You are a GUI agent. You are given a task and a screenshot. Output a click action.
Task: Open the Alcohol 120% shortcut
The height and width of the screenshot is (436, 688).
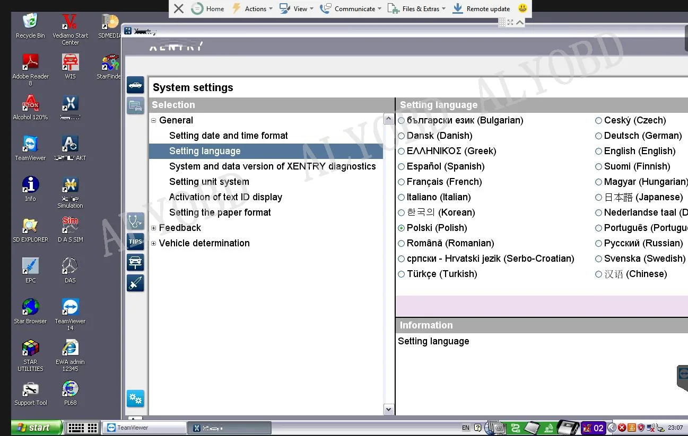pos(30,108)
